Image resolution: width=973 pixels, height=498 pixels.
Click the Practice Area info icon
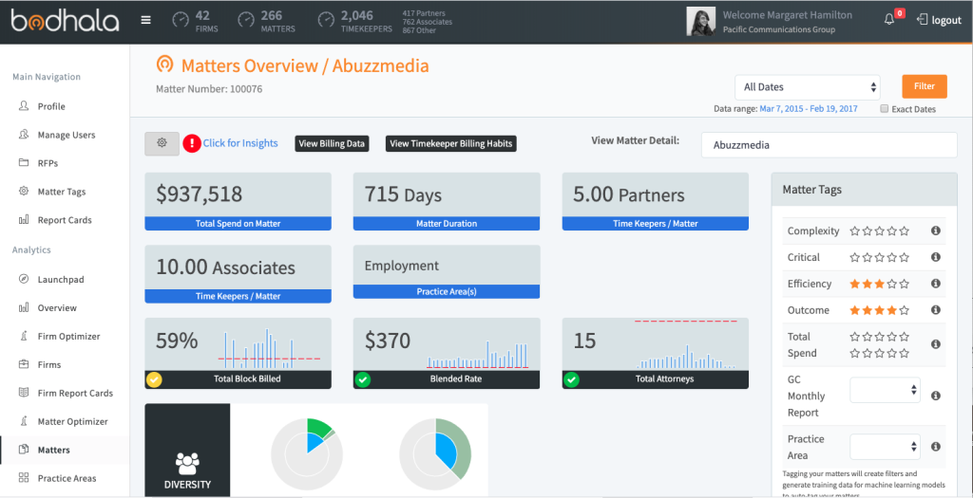[936, 447]
